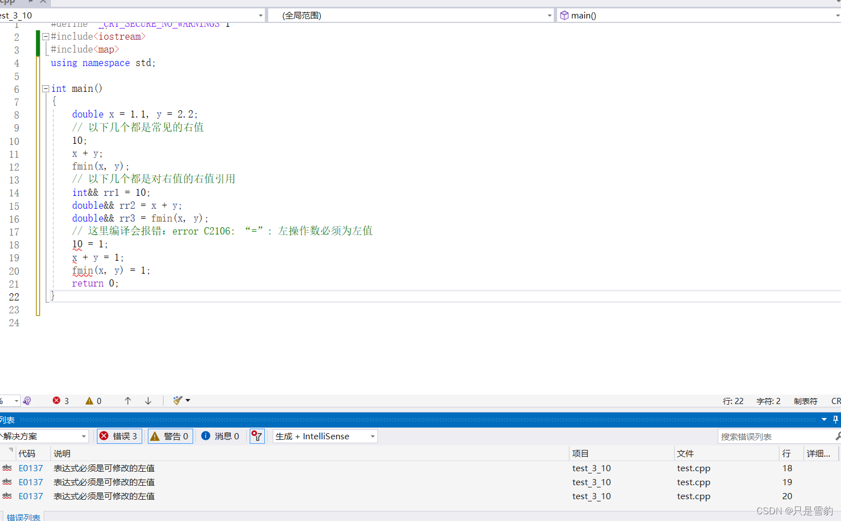
Task: Click the 制表符 tab setting indicator
Action: coord(806,401)
